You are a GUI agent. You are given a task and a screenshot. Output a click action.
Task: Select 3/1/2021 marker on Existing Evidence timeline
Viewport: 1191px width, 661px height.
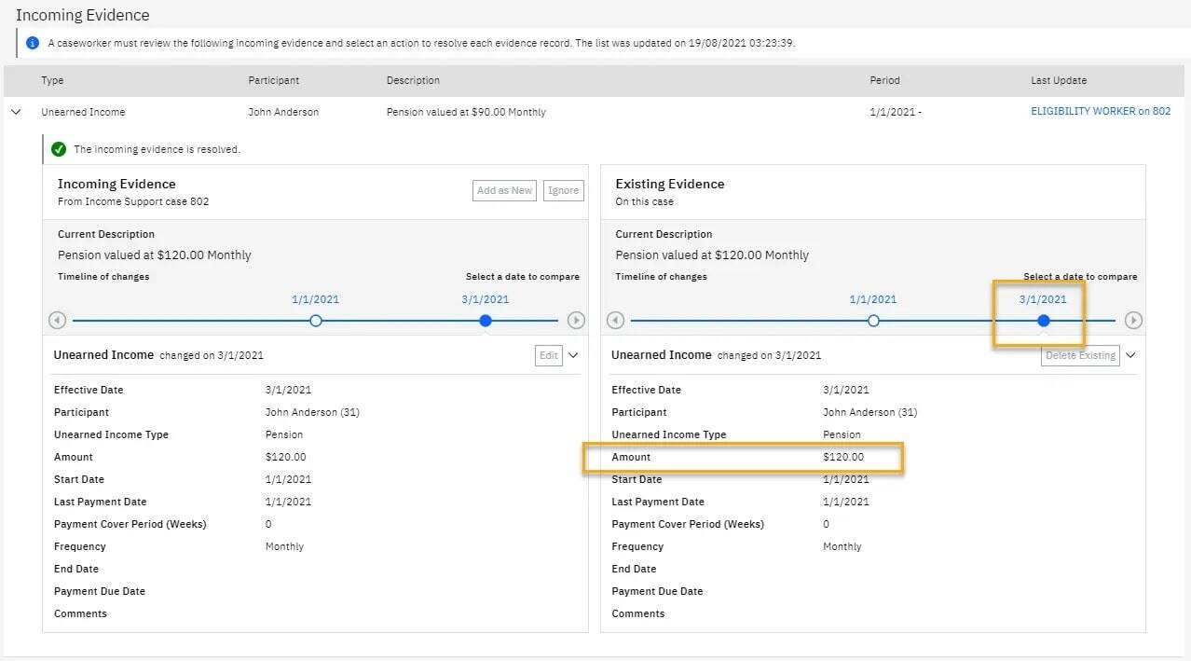[x=1044, y=321]
